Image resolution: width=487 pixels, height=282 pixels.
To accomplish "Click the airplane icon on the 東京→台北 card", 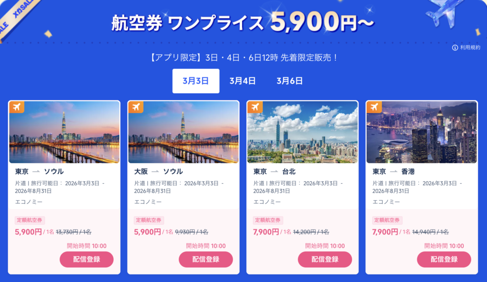I will 254,107.
